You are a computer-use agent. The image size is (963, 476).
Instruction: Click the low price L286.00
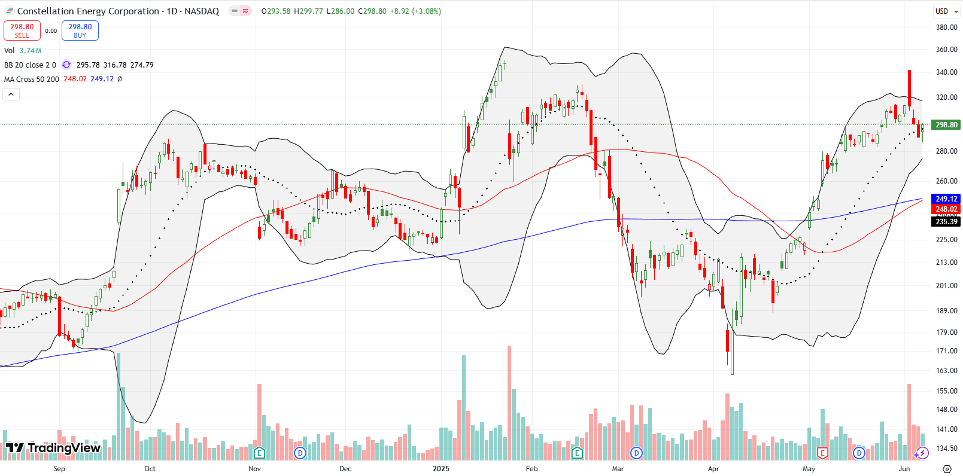coord(341,11)
